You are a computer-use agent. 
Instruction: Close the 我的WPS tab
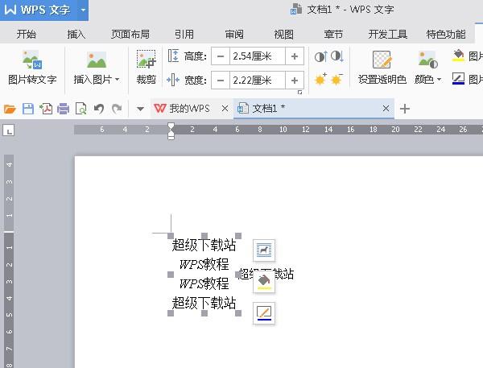click(225, 109)
